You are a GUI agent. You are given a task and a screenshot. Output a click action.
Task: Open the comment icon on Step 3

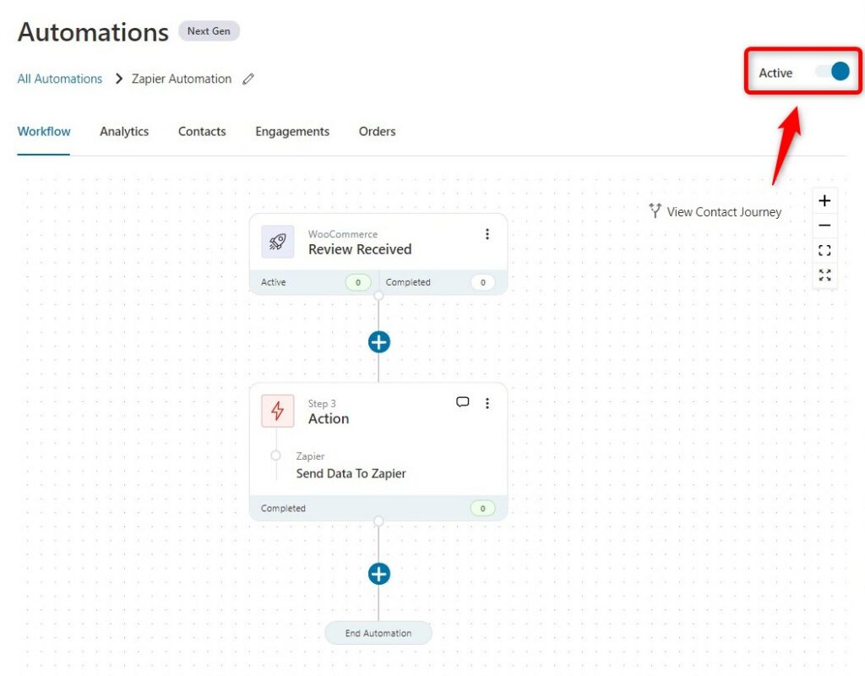[x=462, y=402]
